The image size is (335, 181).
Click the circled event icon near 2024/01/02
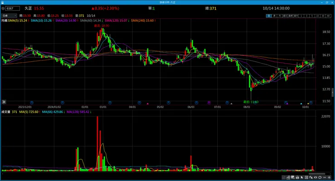coord(62,102)
